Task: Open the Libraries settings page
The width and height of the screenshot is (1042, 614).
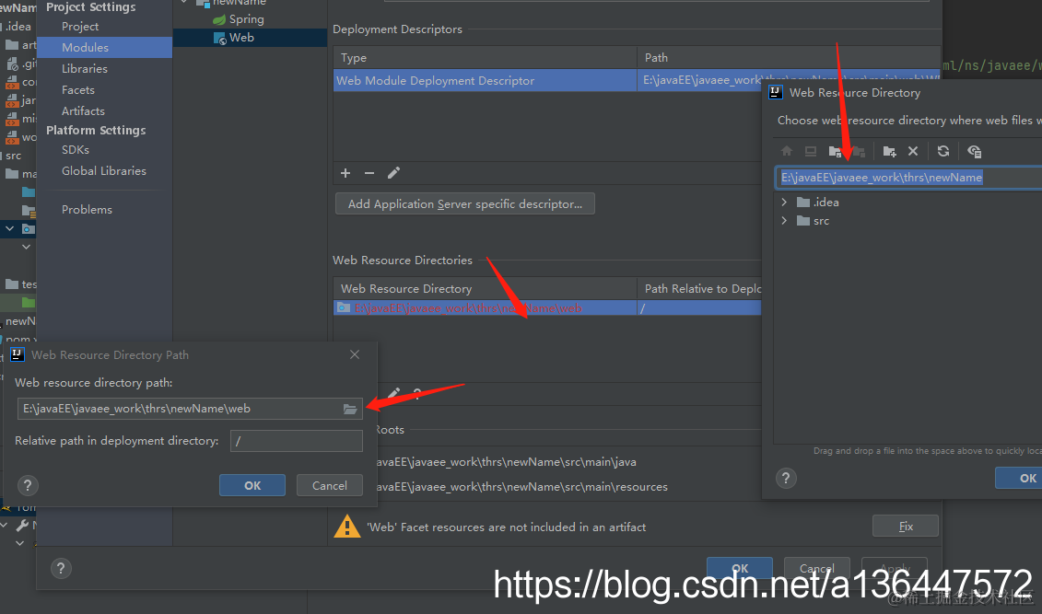Action: 85,68
